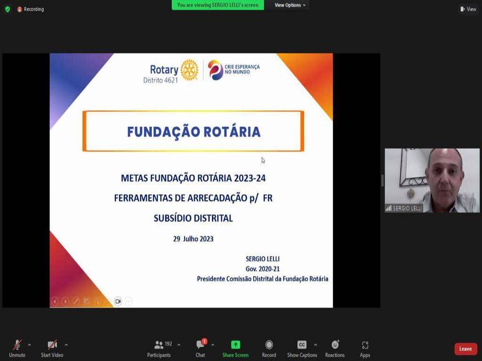Leave the meeting
Screen dimensions: 482x361
[466, 349]
